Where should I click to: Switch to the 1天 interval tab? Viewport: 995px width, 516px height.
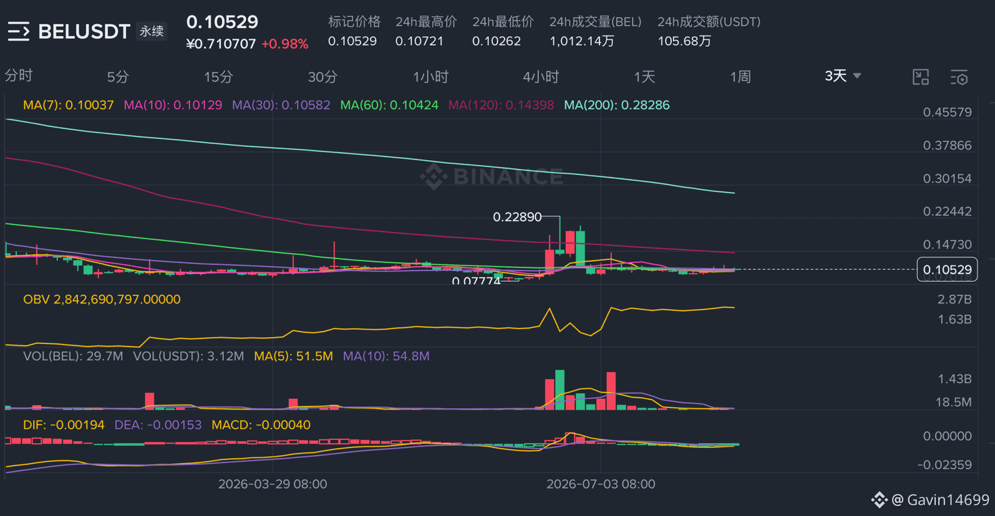[644, 77]
